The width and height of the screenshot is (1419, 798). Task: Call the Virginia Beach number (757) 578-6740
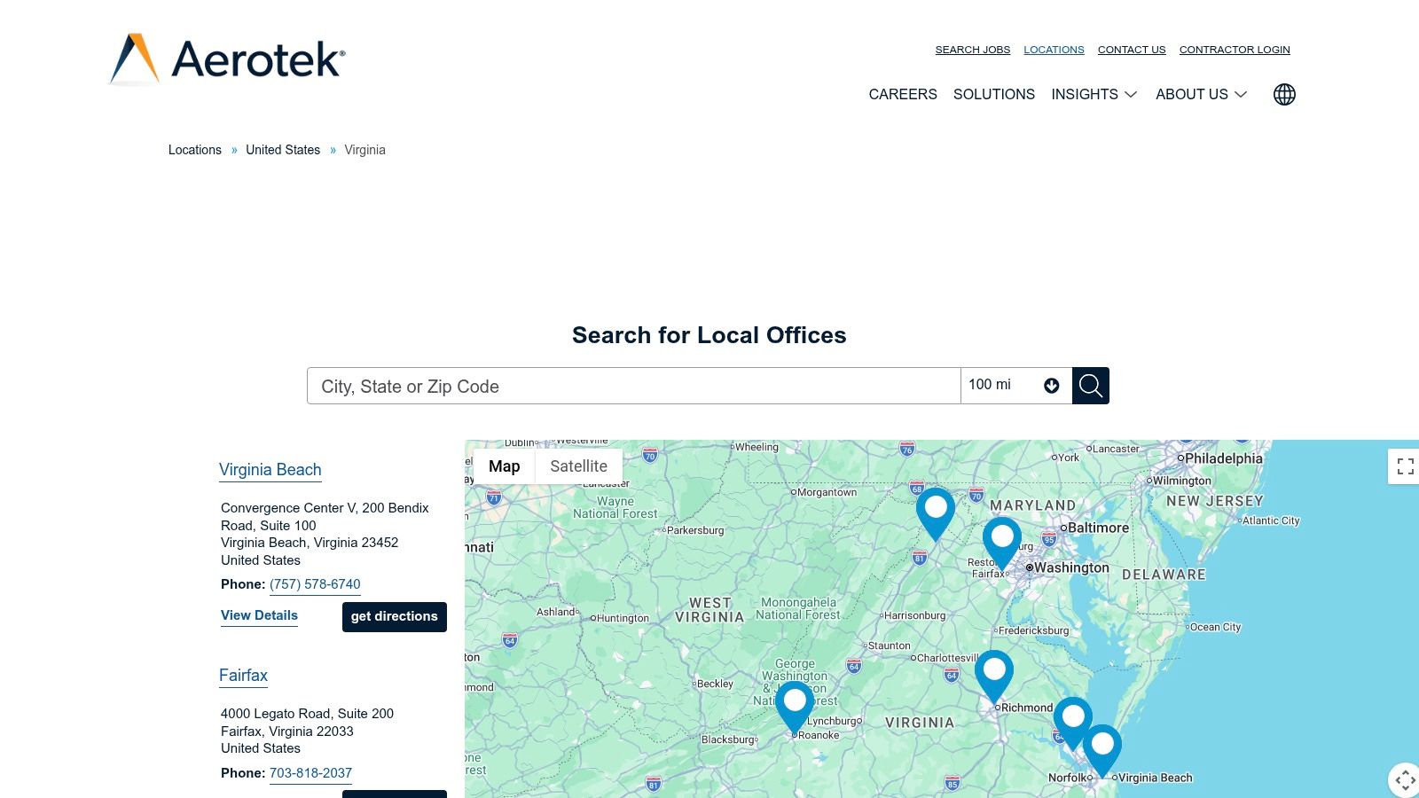pyautogui.click(x=315, y=584)
